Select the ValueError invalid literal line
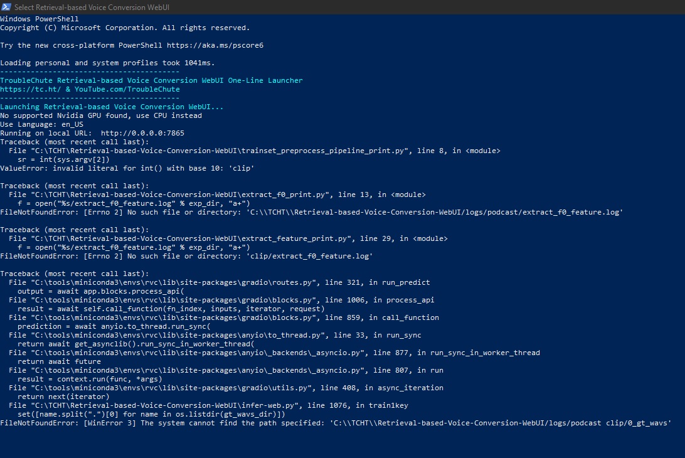685x458 pixels. 125,168
